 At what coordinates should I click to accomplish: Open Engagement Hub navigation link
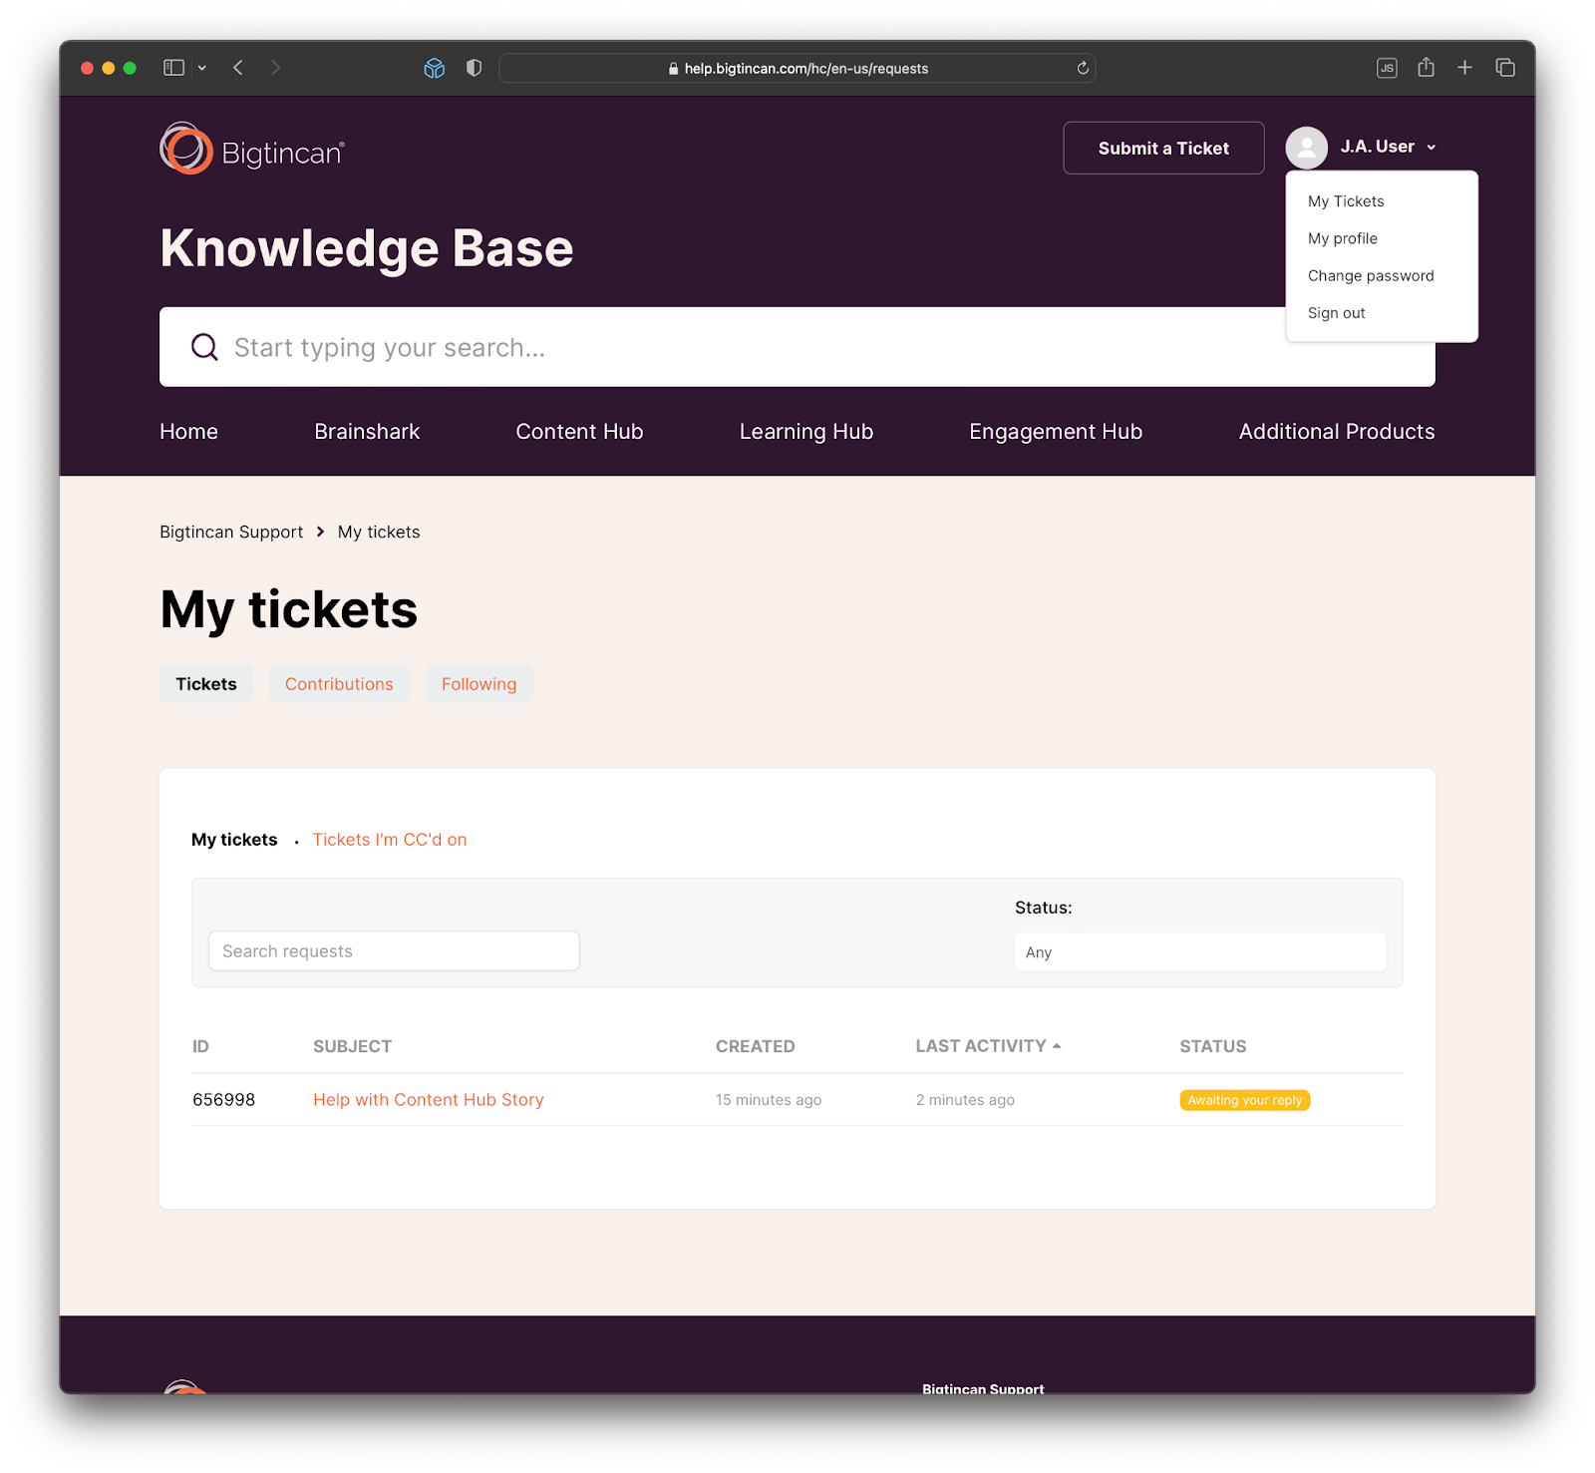coord(1056,432)
